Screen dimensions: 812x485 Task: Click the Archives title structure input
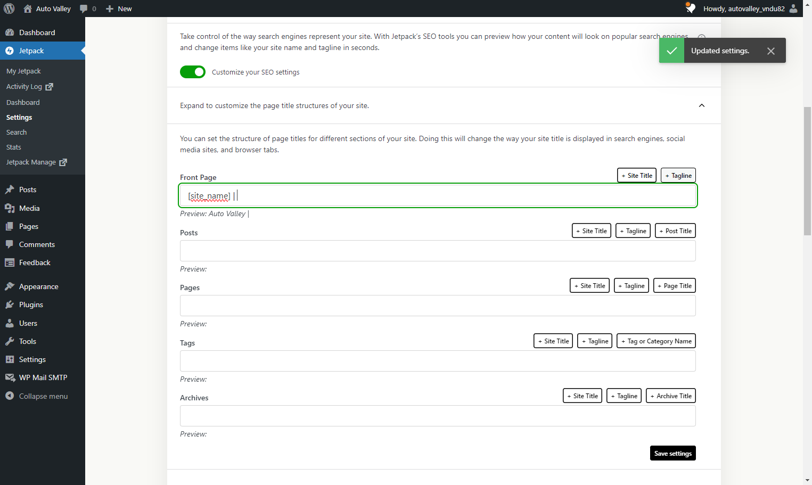click(438, 416)
